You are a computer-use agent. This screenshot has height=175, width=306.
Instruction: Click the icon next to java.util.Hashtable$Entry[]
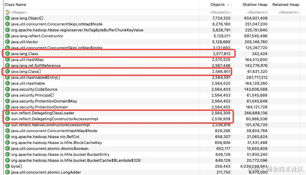[7, 77]
